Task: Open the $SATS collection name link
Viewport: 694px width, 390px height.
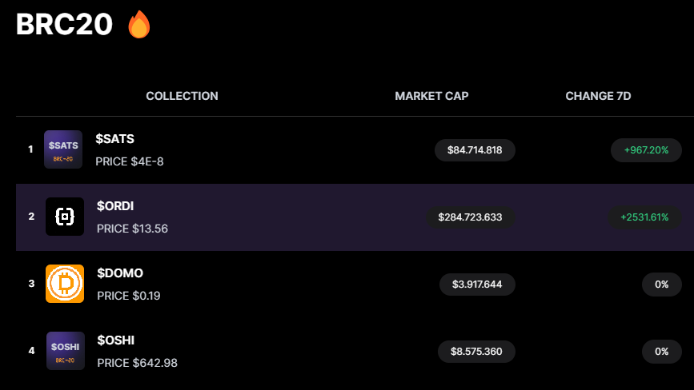Action: click(x=115, y=139)
